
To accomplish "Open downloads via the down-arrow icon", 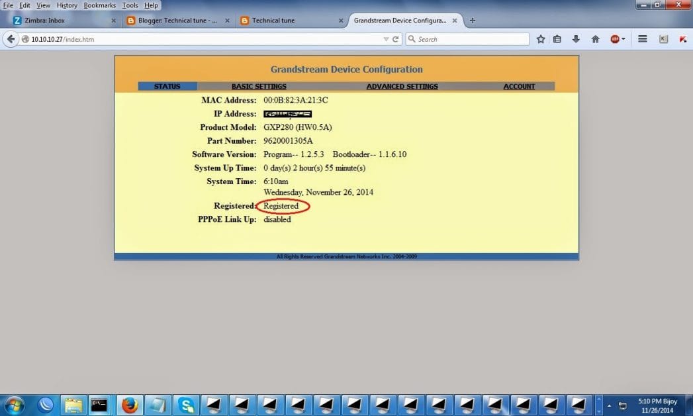I will [576, 39].
